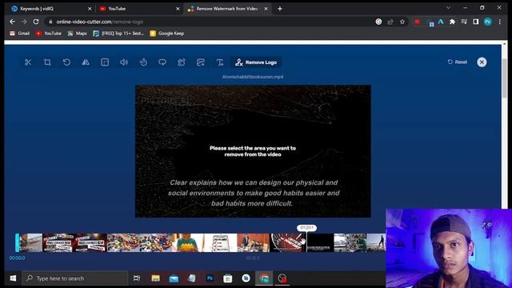Close the Remove Watermark from Video tab
This screenshot has height=288, width=512.
coord(266,9)
